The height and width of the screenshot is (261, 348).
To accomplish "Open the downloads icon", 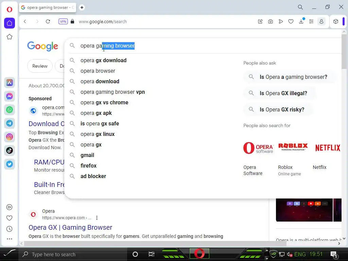I will coord(301,21).
